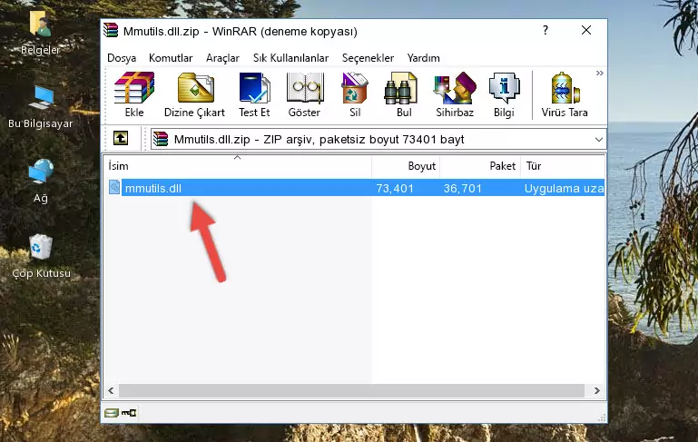This screenshot has width=698, height=442.
Task: Open Belgeler desktop folder icon
Action: (40, 33)
